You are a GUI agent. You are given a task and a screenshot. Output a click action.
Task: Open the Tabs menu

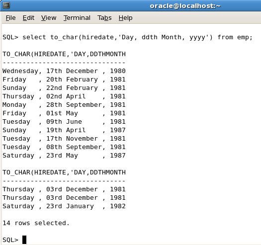pos(104,18)
